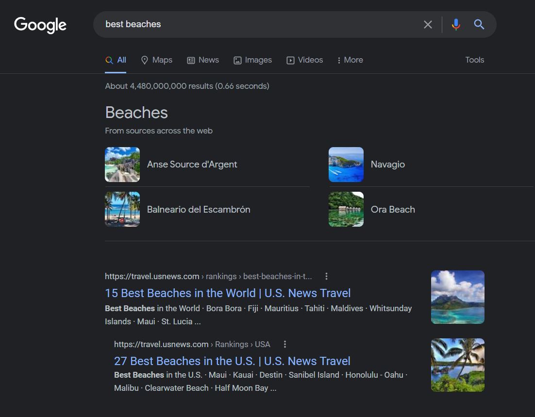Select the All results tab
Viewport: 535px width, 417px height.
(x=116, y=60)
